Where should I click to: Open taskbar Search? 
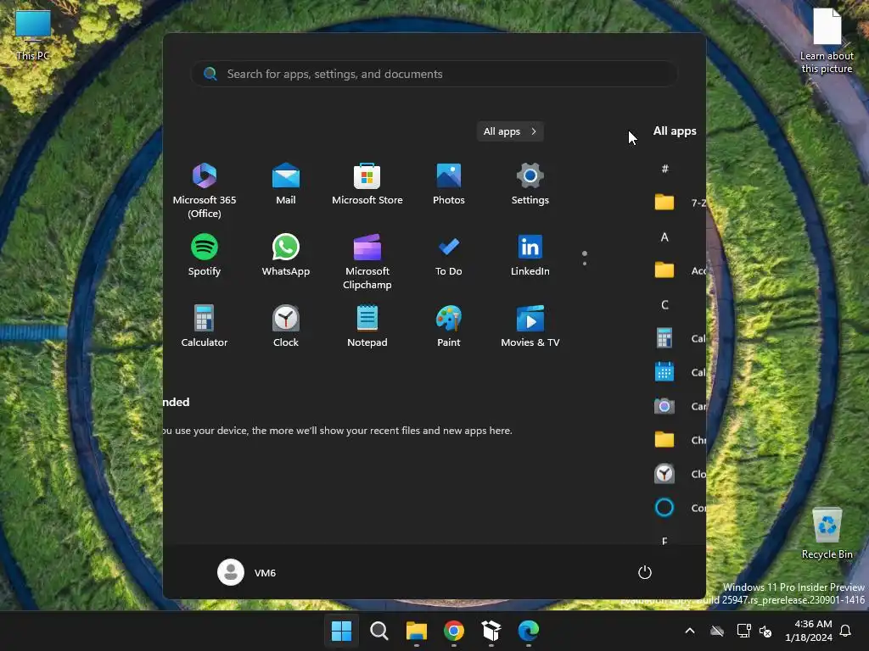[379, 631]
